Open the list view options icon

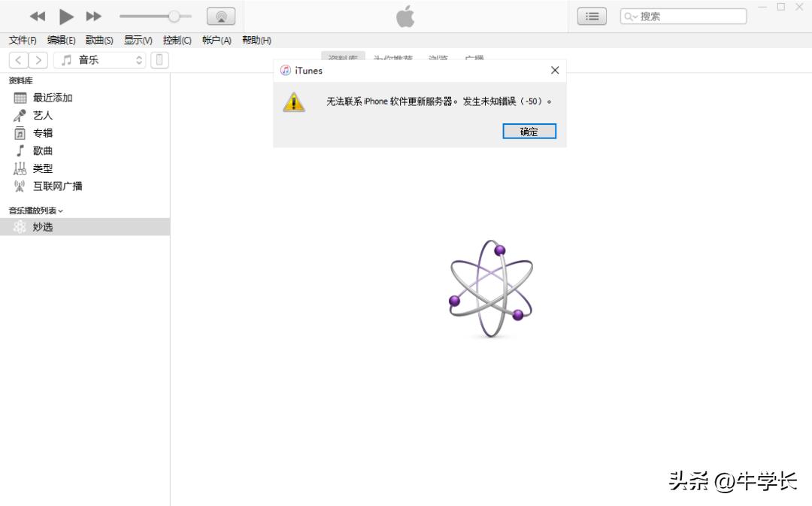[591, 15]
